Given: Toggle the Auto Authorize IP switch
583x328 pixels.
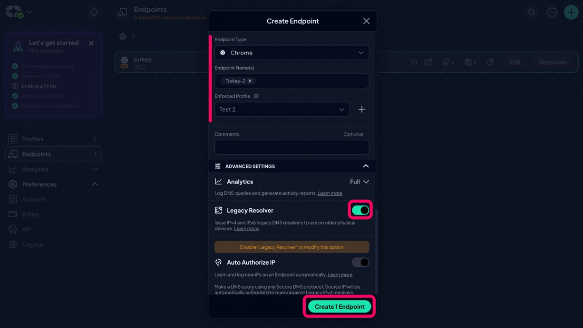Looking at the screenshot, I should (360, 262).
